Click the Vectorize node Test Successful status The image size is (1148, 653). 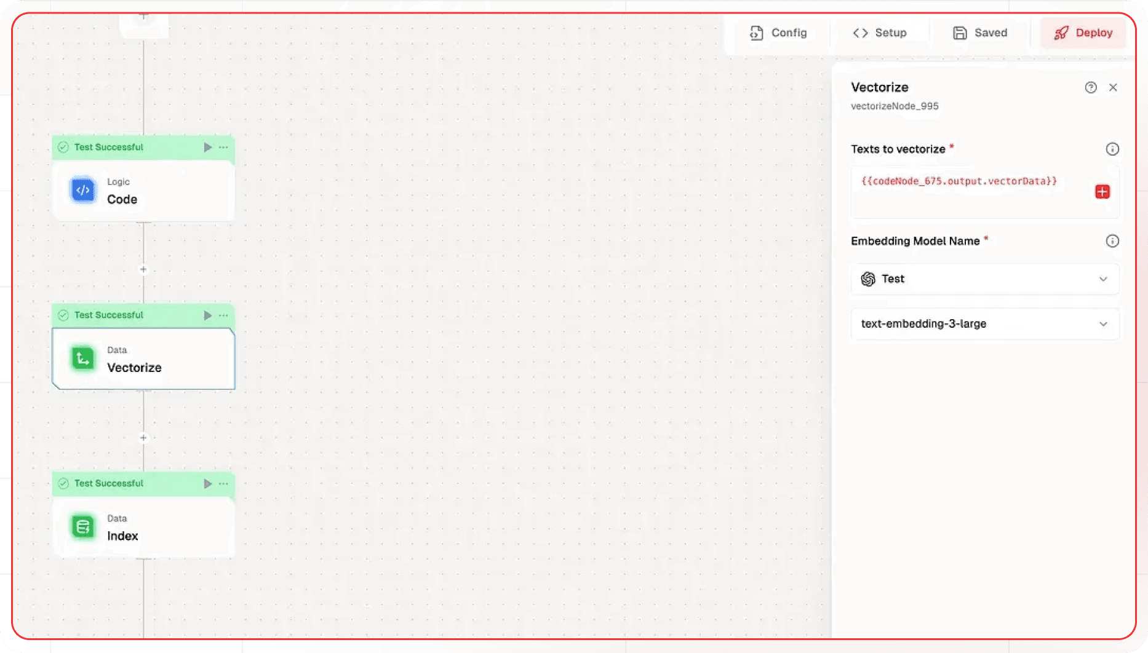108,315
